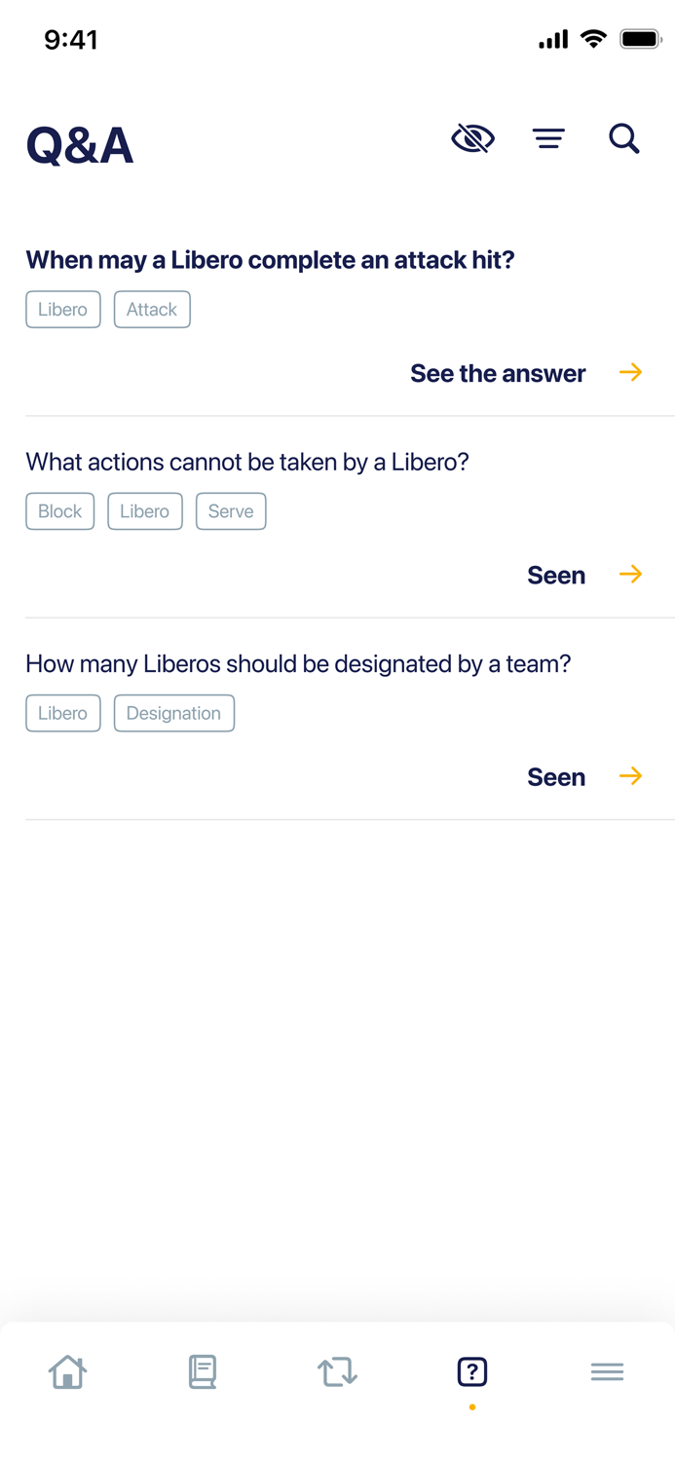Screen dimensions: 675x1461
Task: Go to the Home screen
Action: tap(66, 1371)
